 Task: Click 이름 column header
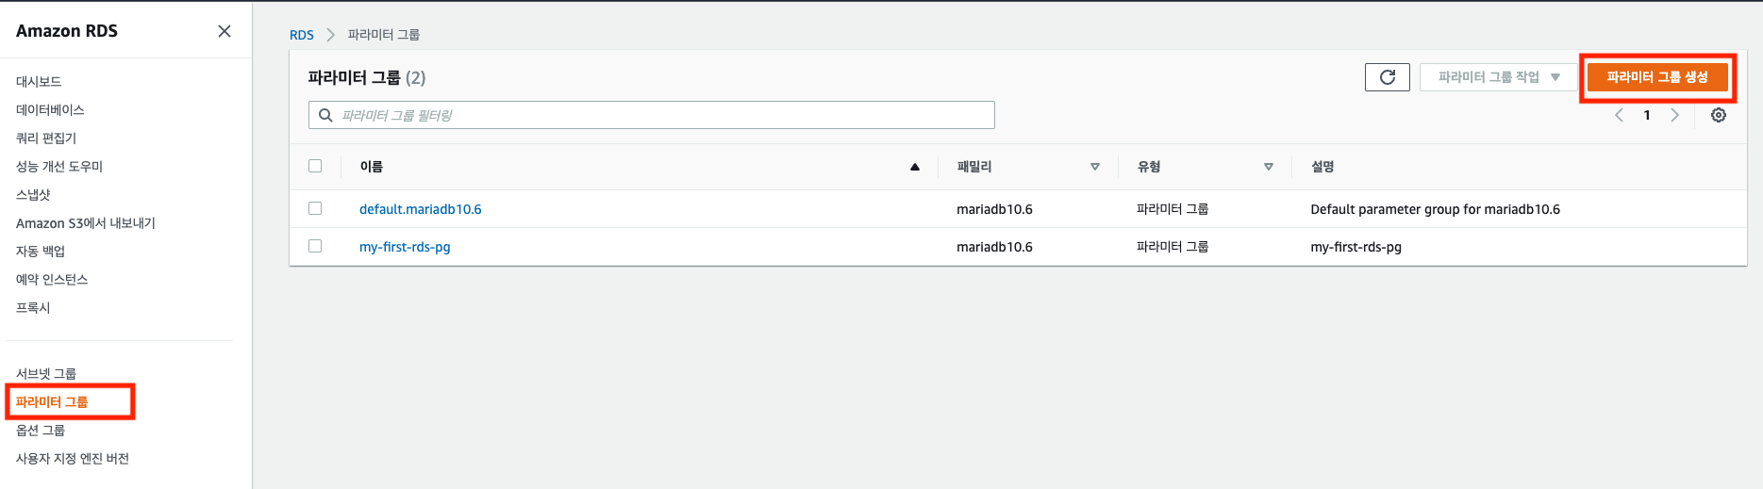click(372, 167)
